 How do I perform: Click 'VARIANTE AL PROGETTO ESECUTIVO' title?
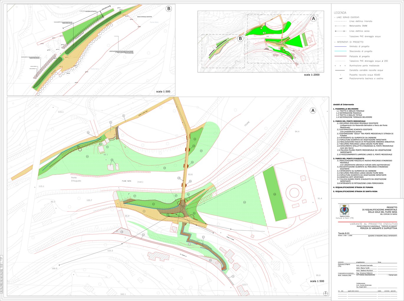coord(373,224)
